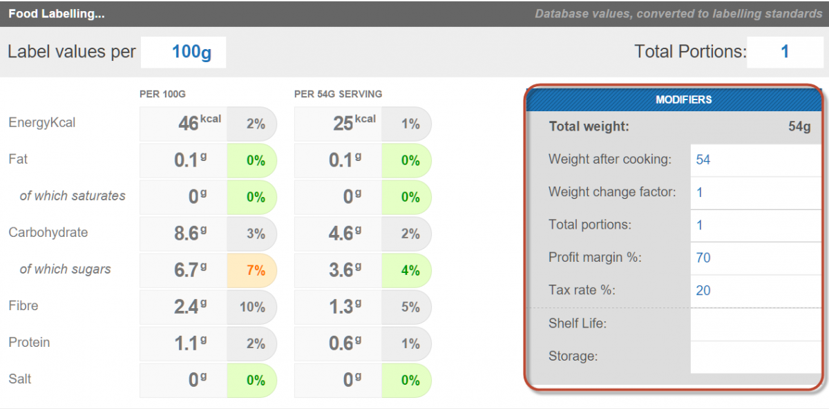This screenshot has width=829, height=409.
Task: Click the PER 54G SERVING column header
Action: coord(338,94)
